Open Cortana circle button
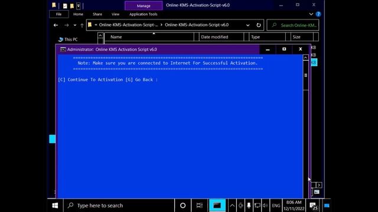This screenshot has height=212, width=378. point(183,206)
